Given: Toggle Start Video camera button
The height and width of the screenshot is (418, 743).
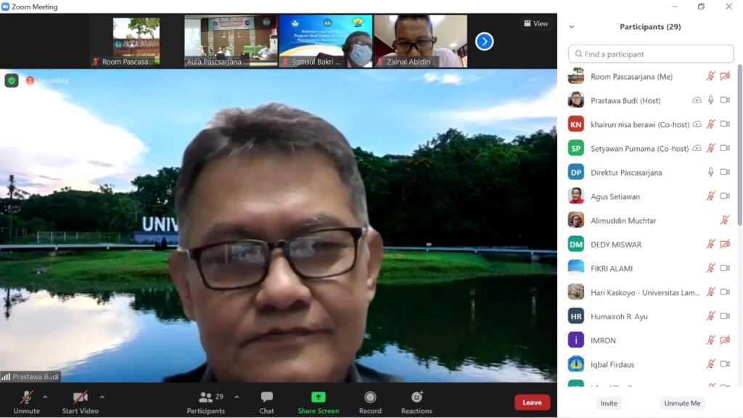Looking at the screenshot, I should coord(80,398).
